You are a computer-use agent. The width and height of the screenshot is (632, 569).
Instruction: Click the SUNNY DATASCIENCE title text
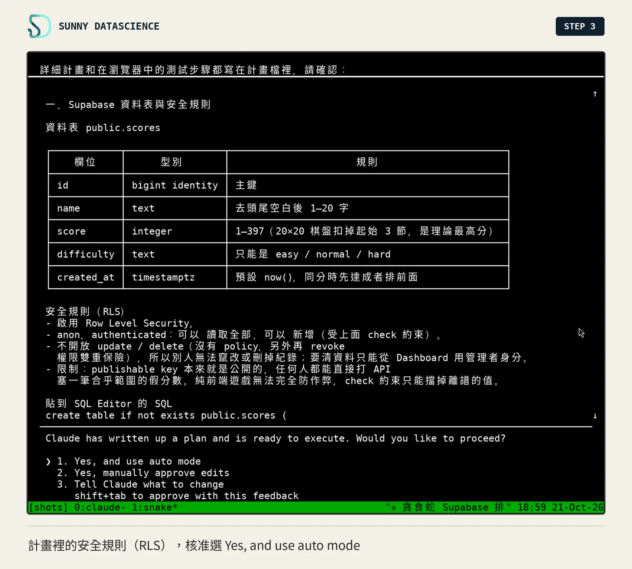tap(109, 26)
